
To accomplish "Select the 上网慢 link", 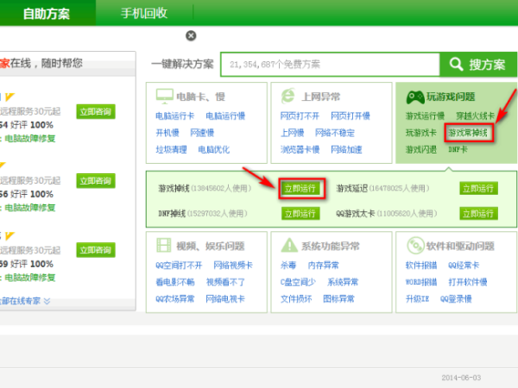I will coord(292,133).
